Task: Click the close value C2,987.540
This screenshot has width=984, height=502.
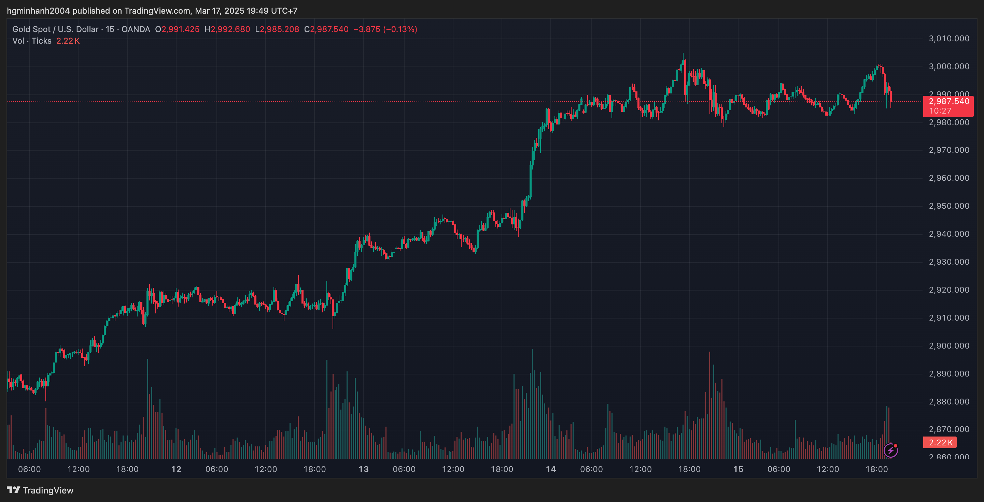Action: pos(326,29)
